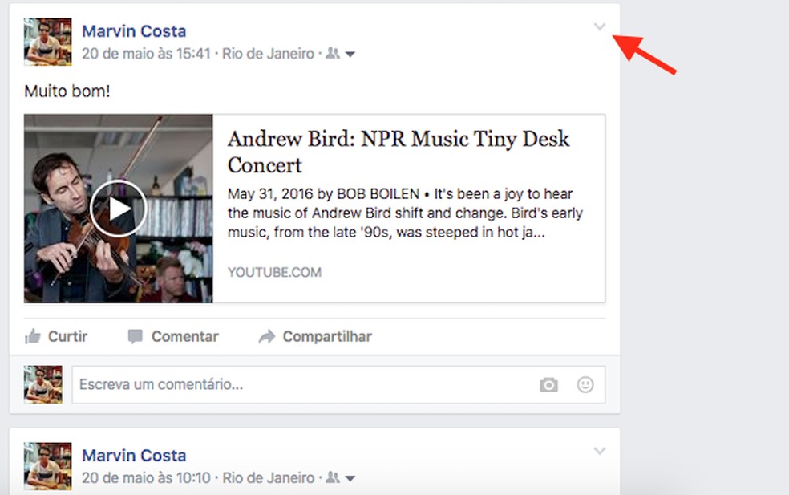Screen dimensions: 789x495
Task: Click the first post's Rio de Janeiro location
Action: point(269,54)
